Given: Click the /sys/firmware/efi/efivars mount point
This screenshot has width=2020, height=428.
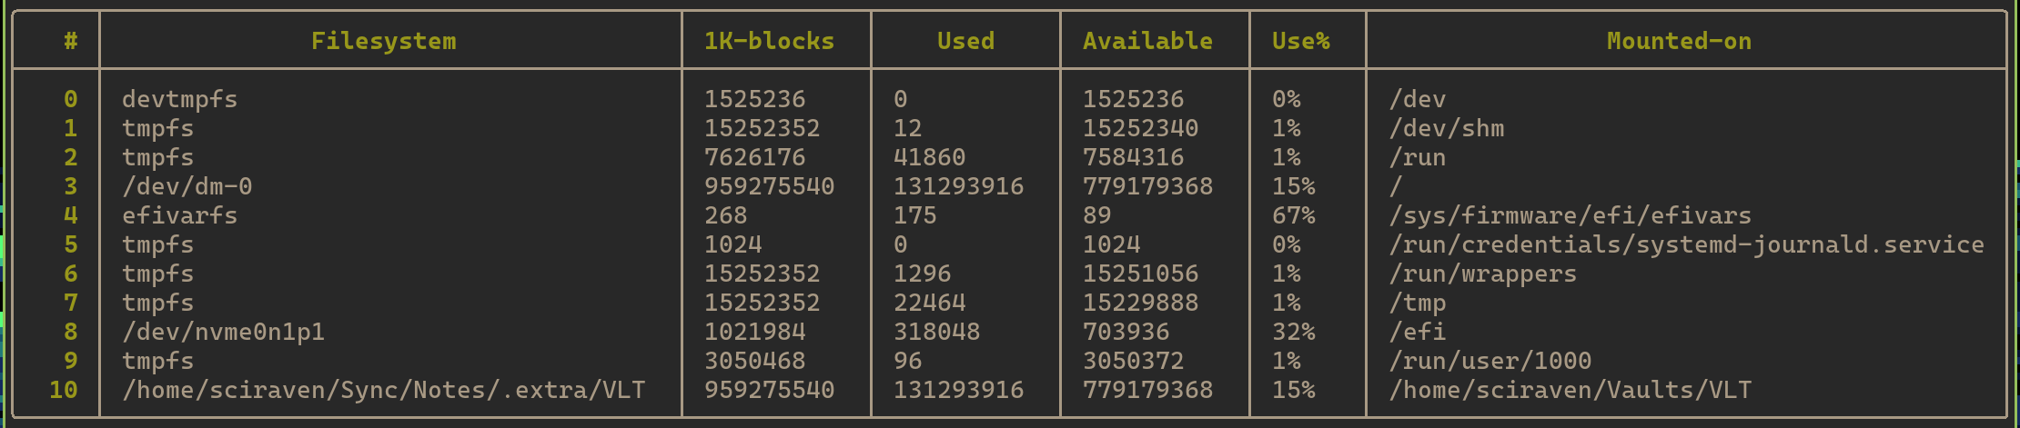Looking at the screenshot, I should click(1570, 215).
